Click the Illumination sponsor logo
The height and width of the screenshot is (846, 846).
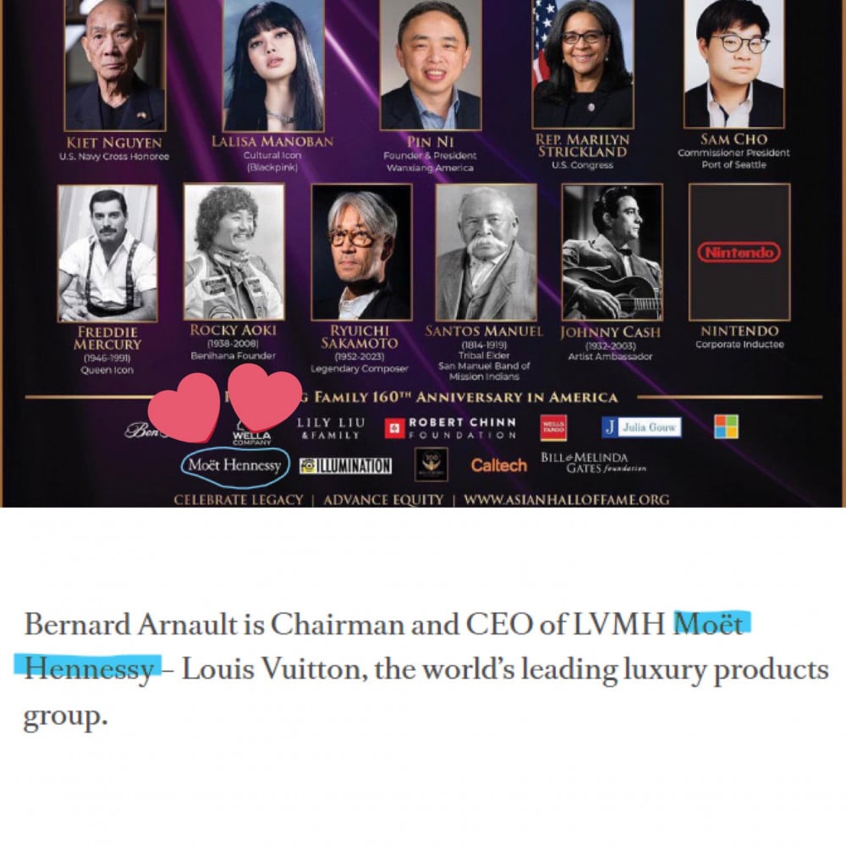tap(346, 465)
